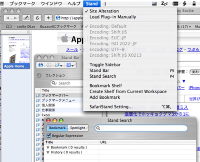
Task: Collapse the Bookmark results group
Action: pos(48,147)
